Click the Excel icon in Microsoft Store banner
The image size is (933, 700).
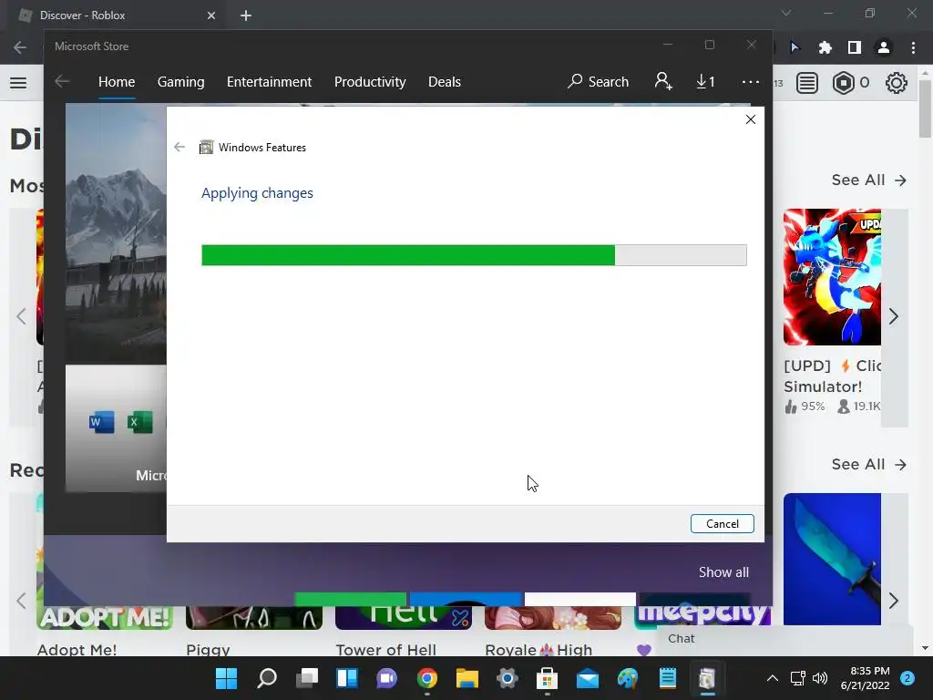139,423
